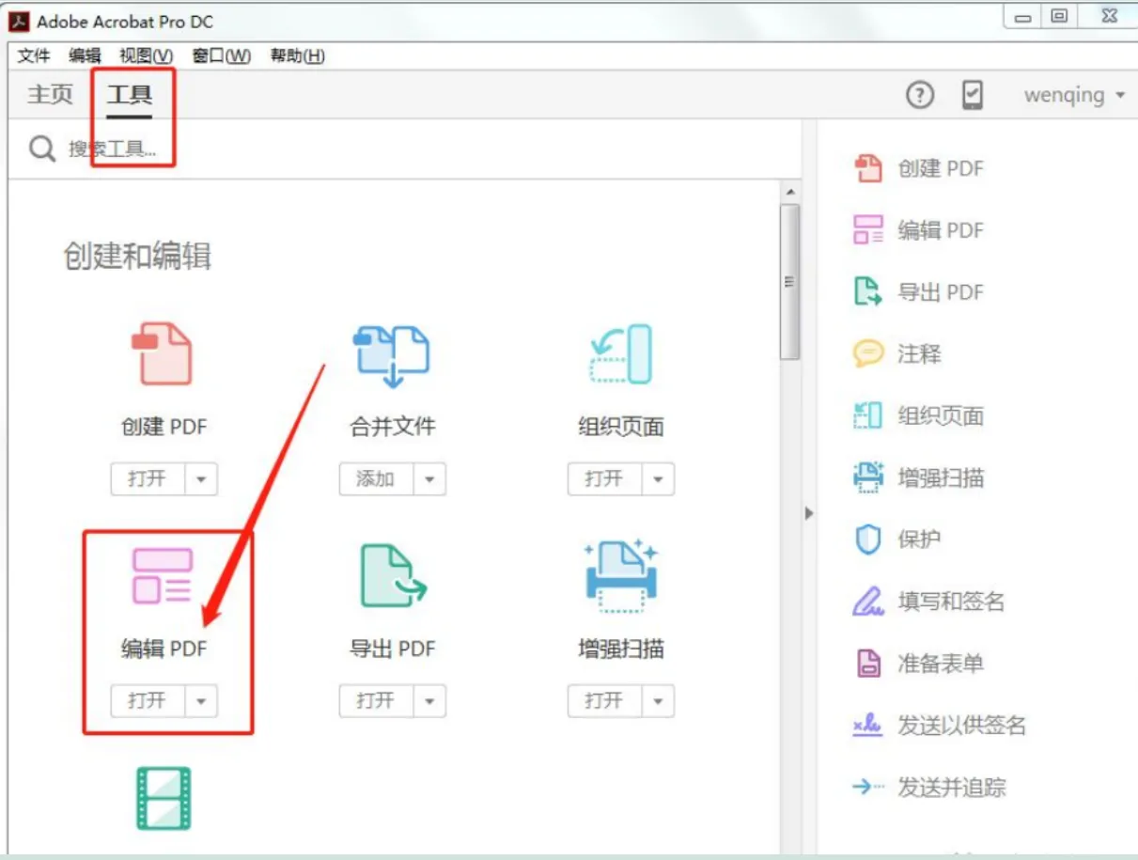1138x860 pixels.
Task: Click the Combine Files (合并文件) icon
Action: pyautogui.click(x=391, y=356)
